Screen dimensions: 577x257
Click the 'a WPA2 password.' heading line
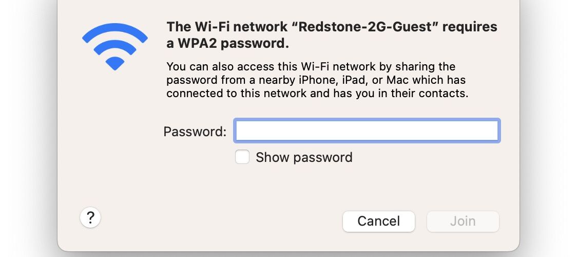tap(227, 44)
